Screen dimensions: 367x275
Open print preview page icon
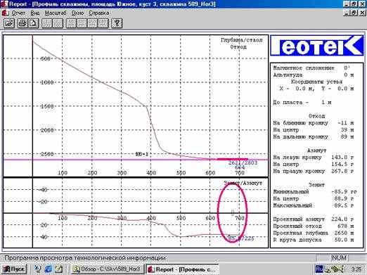33,23
